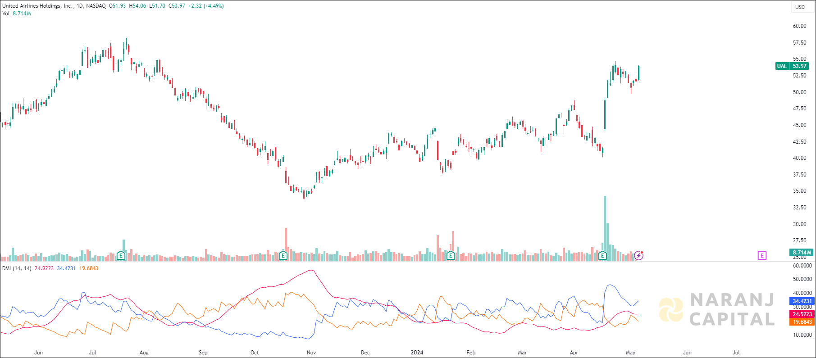Screen dimensions: 816x358
Task: Open the July earnings E marker
Action: [x=121, y=256]
